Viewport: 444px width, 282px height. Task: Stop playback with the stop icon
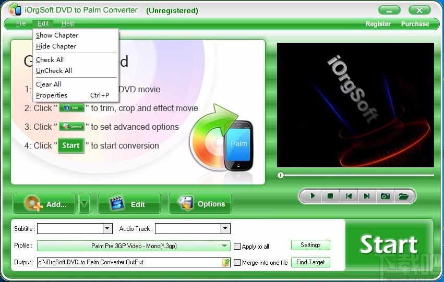[x=330, y=195]
